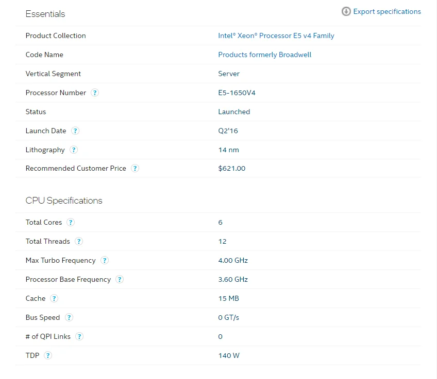This screenshot has width=437, height=379.
Task: Click help icon beside Recommended Customer Price
Action: pos(135,169)
